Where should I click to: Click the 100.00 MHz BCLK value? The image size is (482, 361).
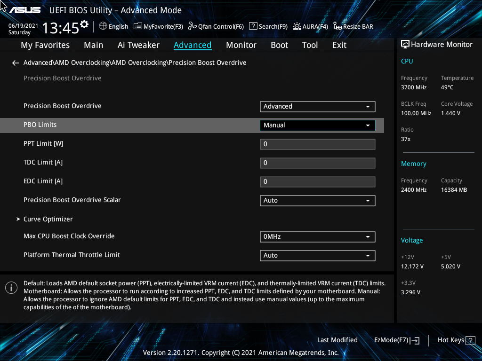click(x=416, y=113)
